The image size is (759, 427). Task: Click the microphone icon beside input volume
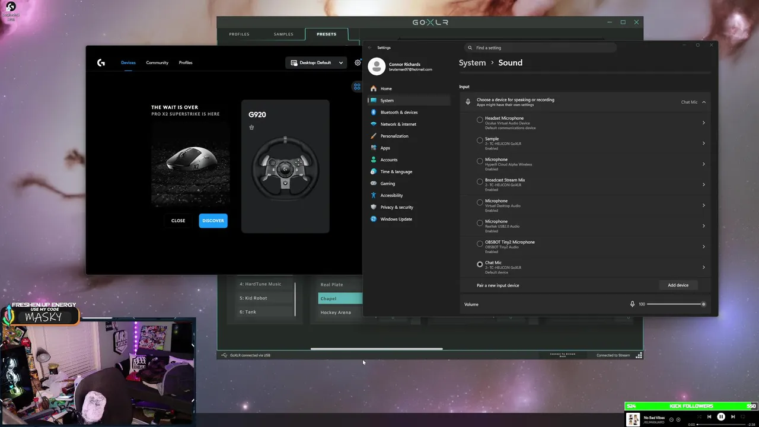633,304
